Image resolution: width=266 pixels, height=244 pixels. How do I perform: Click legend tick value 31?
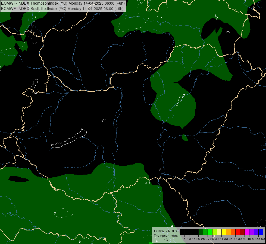[221, 239]
